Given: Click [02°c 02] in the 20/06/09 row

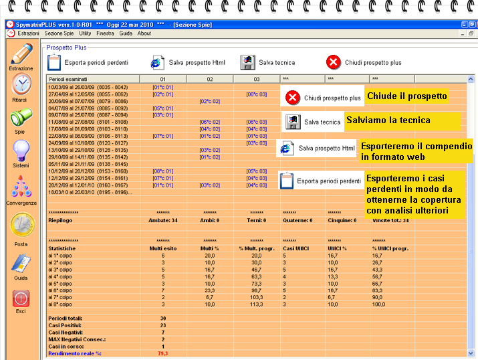Looking at the screenshot, I should click(x=210, y=101).
